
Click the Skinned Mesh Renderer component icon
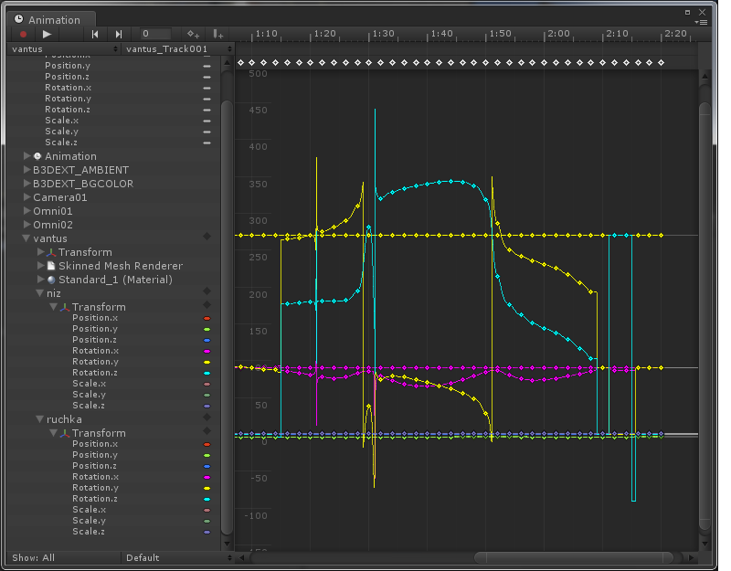click(x=51, y=266)
